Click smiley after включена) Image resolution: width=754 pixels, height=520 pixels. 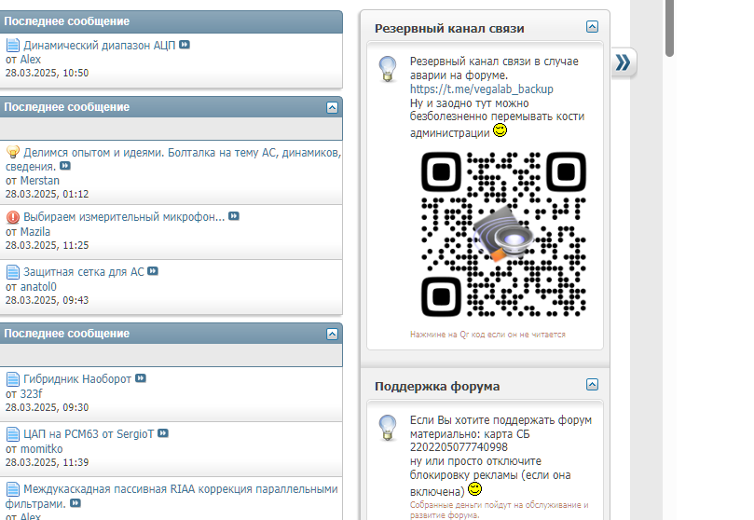pyautogui.click(x=474, y=489)
